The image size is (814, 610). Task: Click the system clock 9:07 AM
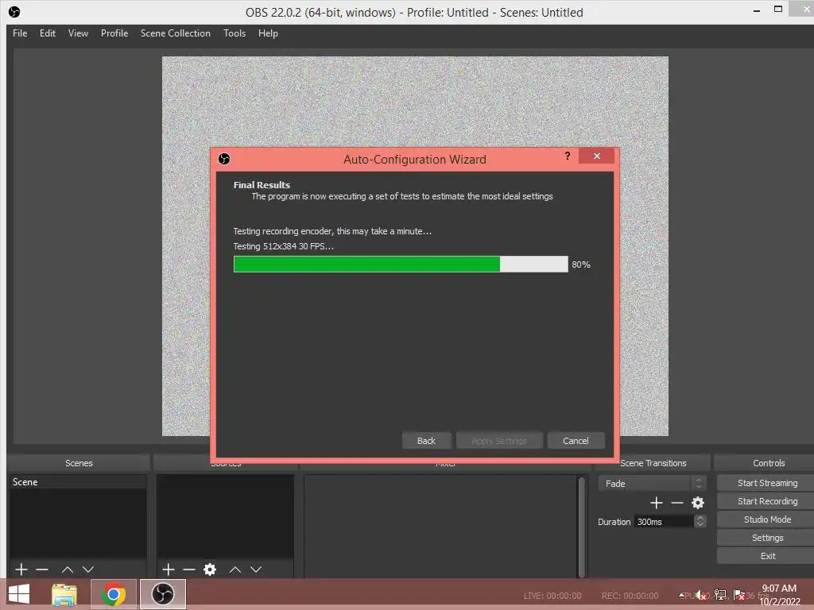point(779,589)
